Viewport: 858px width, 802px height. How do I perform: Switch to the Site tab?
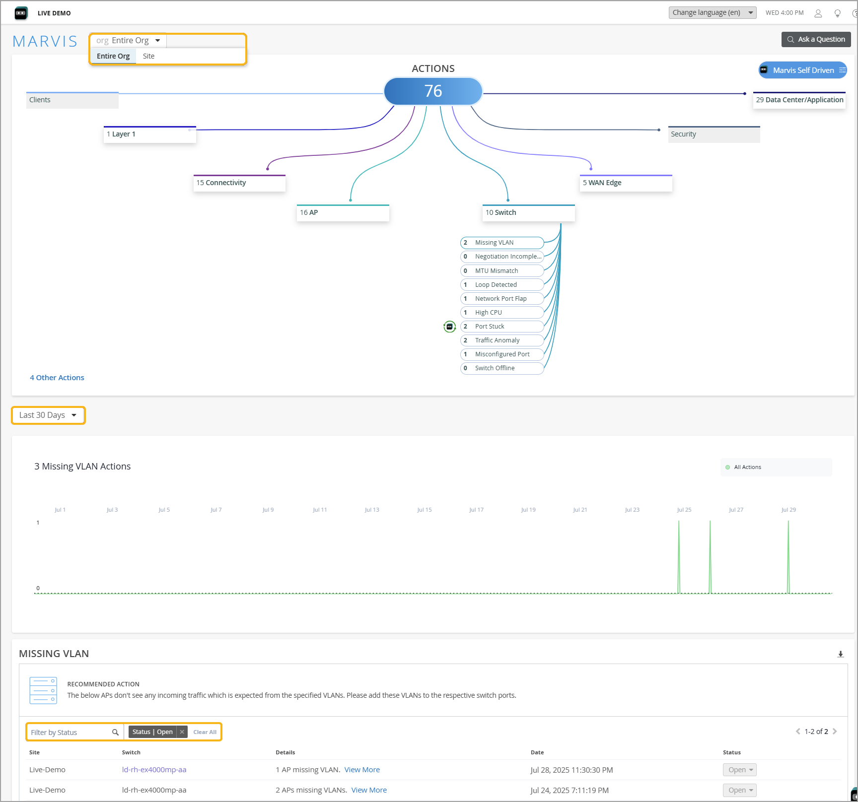pos(148,56)
